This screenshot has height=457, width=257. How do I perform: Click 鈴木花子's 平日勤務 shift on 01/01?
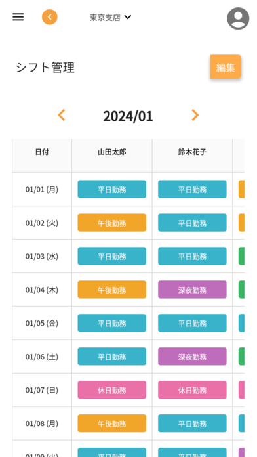pos(192,189)
